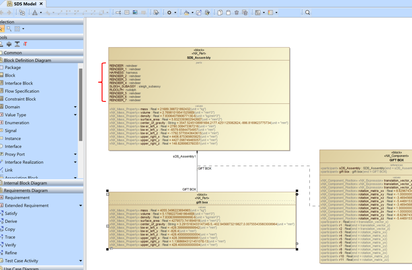
Task: Open the Extended Requirement dropdown arrow
Action: click(80, 205)
